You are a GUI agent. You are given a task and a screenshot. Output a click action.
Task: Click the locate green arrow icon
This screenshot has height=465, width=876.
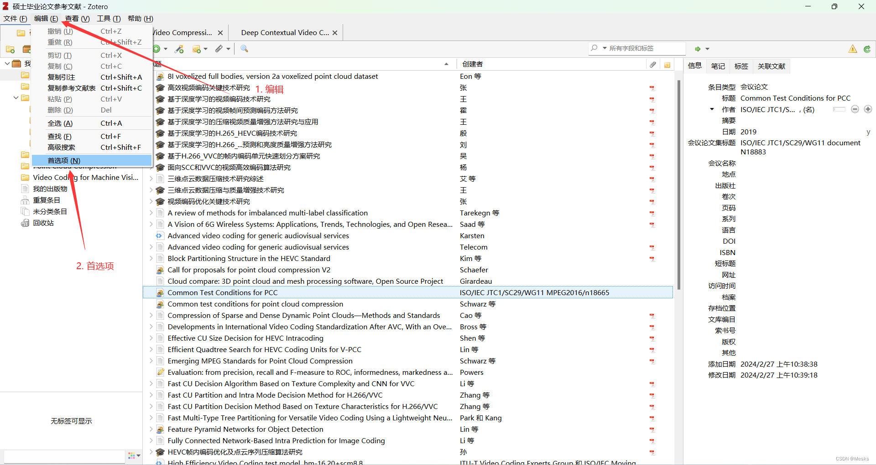[698, 49]
